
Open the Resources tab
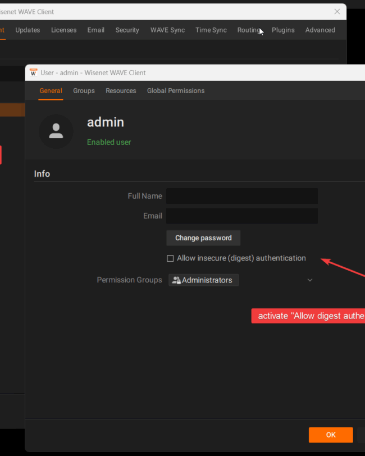coord(121,91)
